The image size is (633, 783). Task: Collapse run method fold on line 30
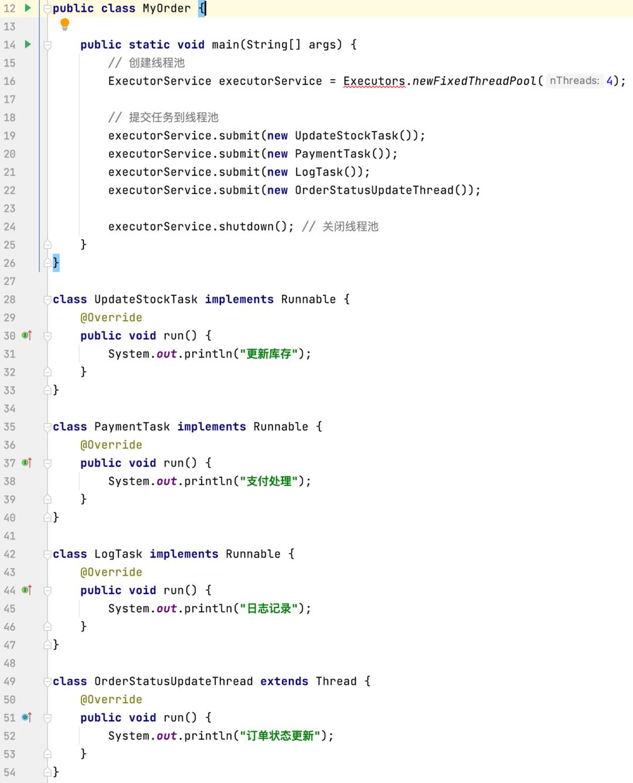[x=47, y=336]
